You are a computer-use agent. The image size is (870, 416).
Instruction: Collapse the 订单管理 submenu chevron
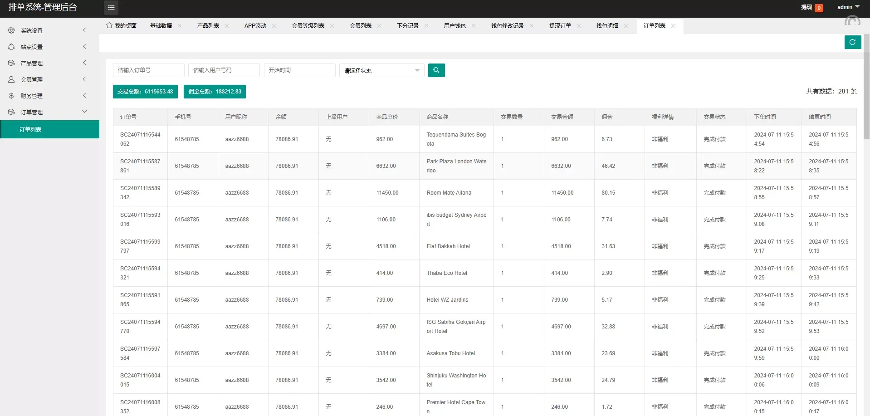tap(84, 112)
